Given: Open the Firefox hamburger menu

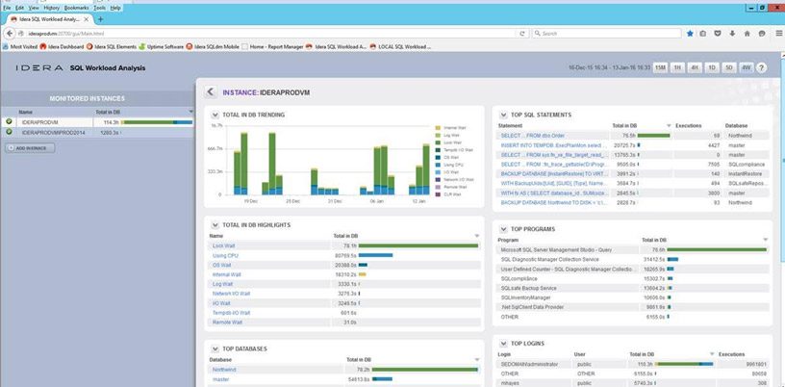Looking at the screenshot, I should tap(777, 34).
